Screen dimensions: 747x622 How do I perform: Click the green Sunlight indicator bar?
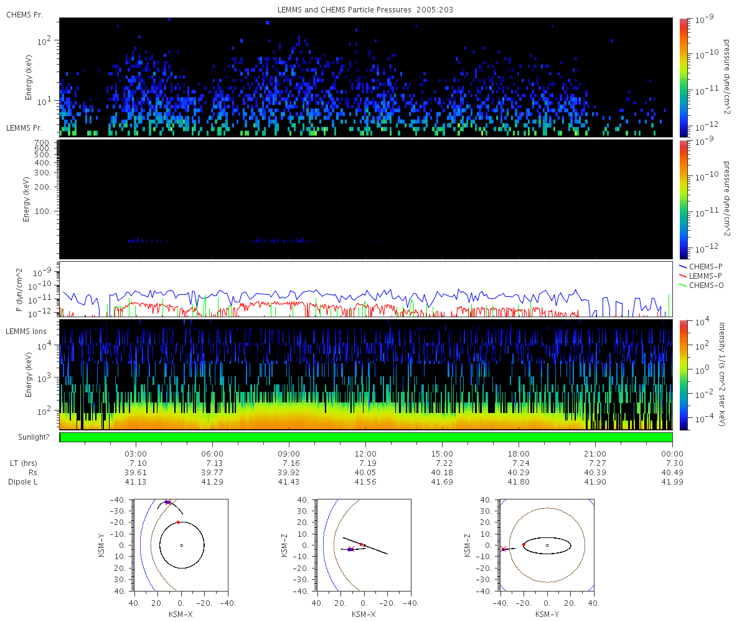365,437
